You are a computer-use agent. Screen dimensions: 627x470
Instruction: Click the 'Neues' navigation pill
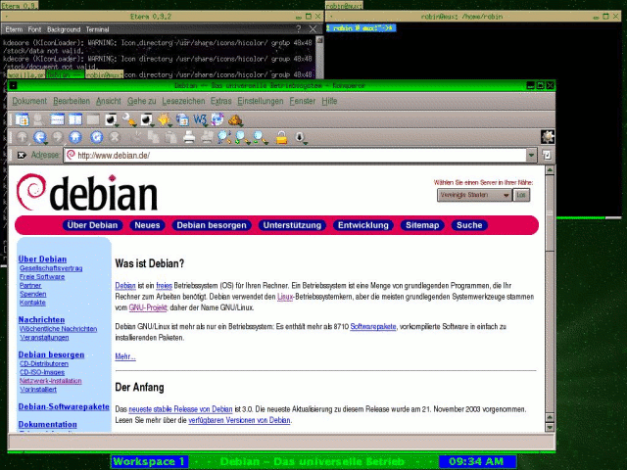coord(147,225)
